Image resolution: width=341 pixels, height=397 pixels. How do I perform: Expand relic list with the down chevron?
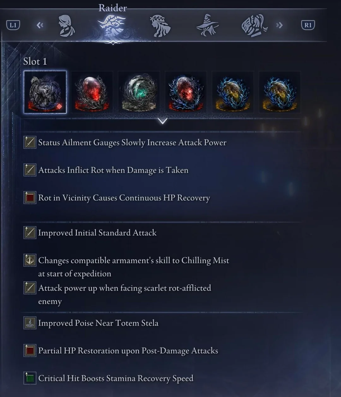pyautogui.click(x=163, y=121)
